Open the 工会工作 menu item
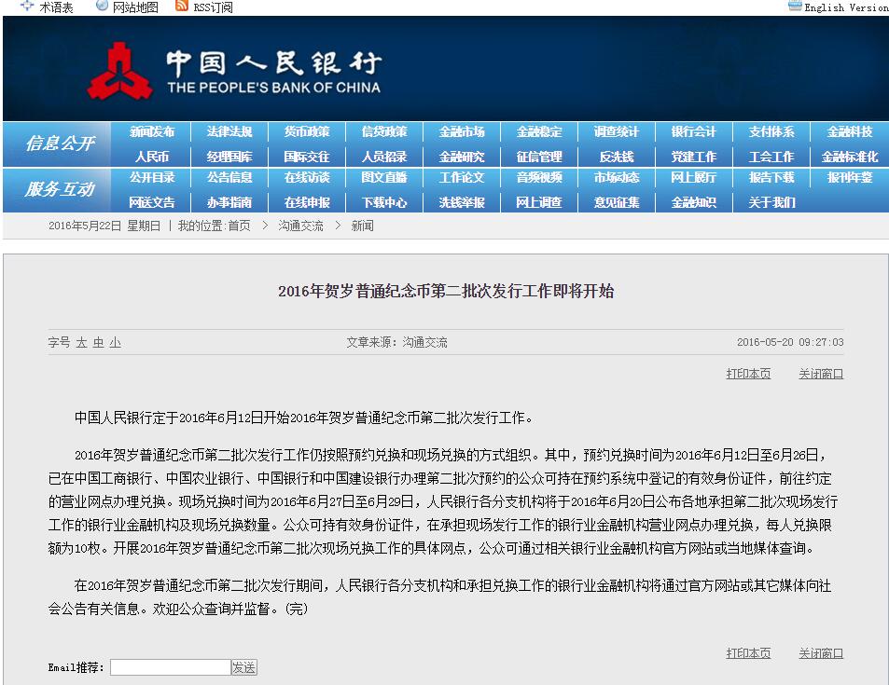Image resolution: width=889 pixels, height=685 pixels. tap(771, 157)
